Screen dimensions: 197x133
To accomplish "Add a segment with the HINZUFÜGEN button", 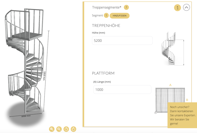I will point(119,16).
